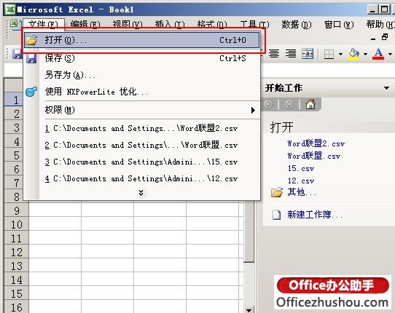This screenshot has height=313, width=395.
Task: Click the align right toolbar icon
Action: (x=291, y=53)
